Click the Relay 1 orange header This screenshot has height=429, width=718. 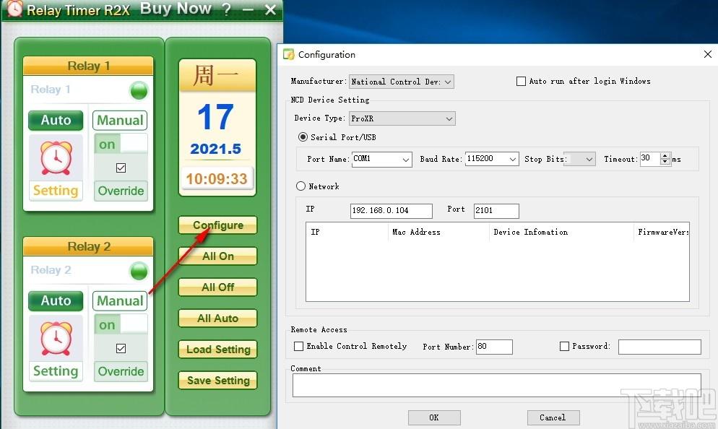click(x=88, y=66)
